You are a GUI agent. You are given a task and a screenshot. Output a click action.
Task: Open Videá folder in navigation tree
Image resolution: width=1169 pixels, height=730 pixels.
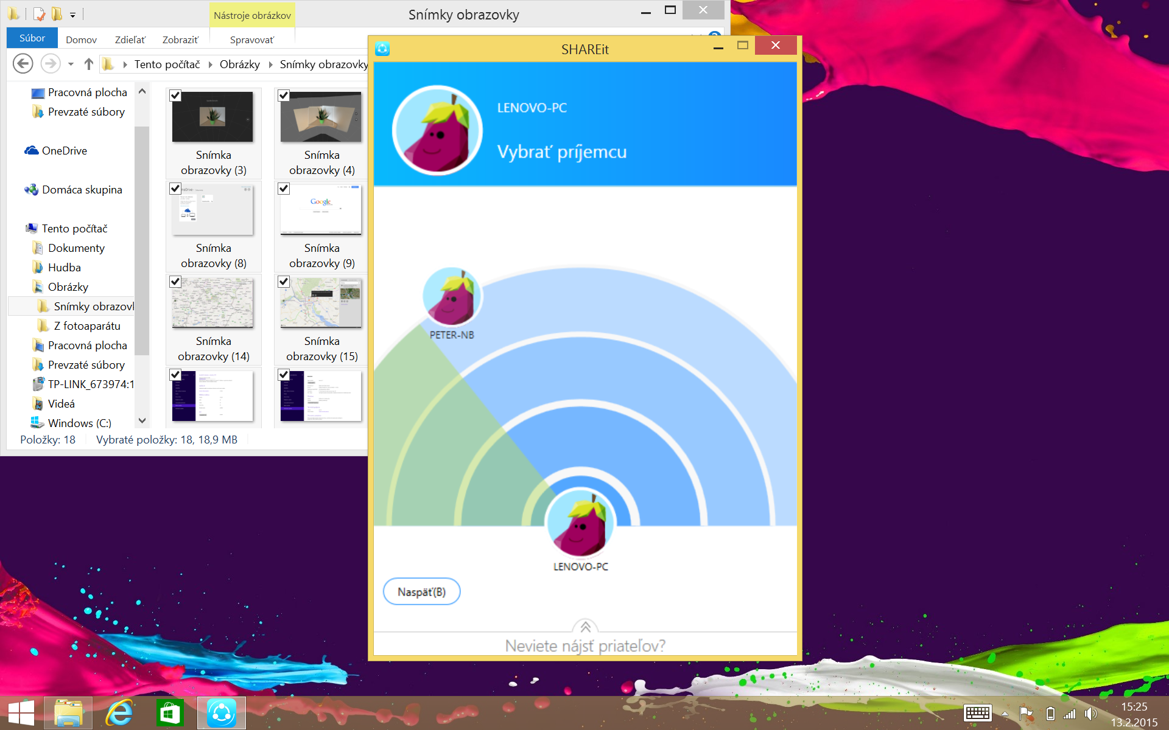click(54, 404)
